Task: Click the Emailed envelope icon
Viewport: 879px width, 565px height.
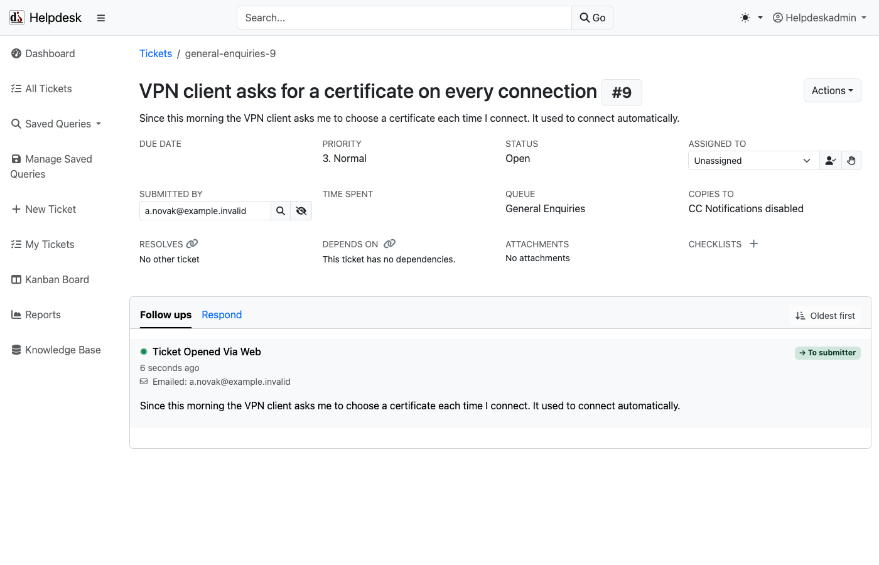Action: point(144,382)
